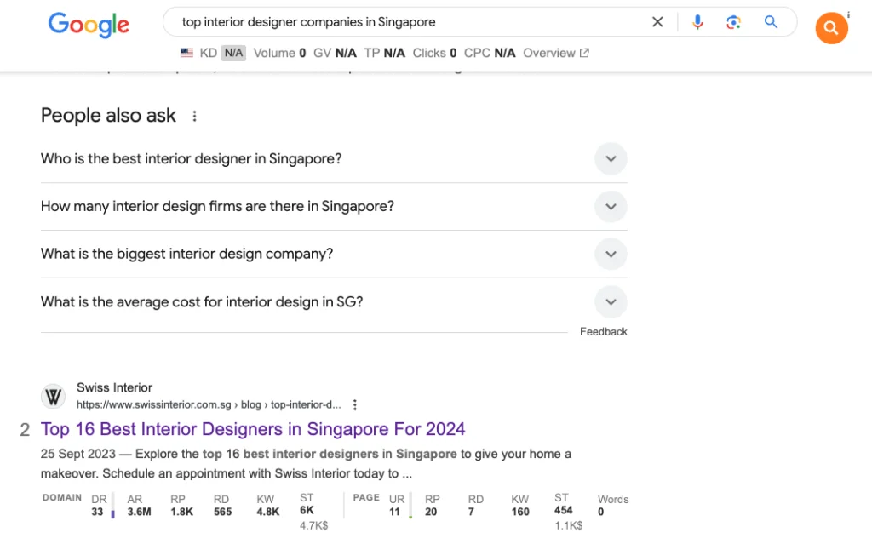The height and width of the screenshot is (544, 872).
Task: Click the US flag country icon
Action: point(186,53)
